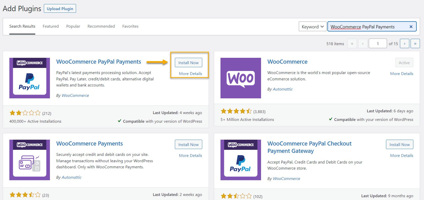The image size is (424, 200).
Task: Go to next page of results
Action: (404, 44)
